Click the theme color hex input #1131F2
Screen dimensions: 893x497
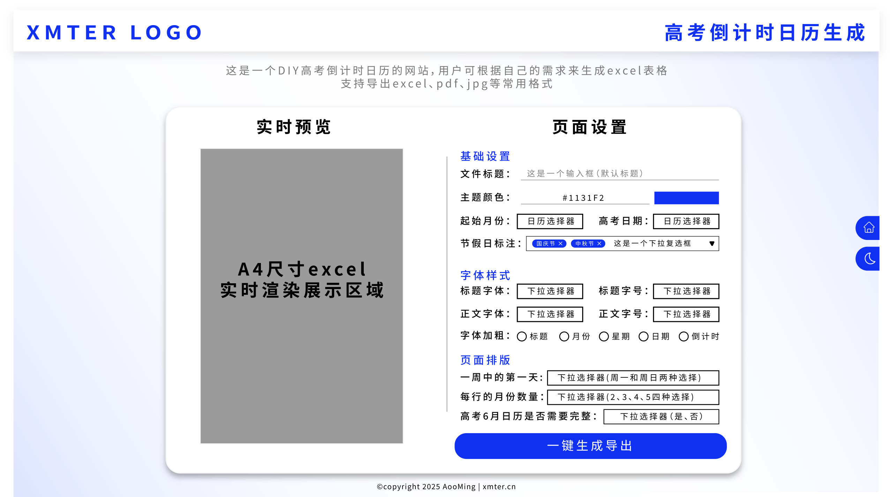(585, 198)
